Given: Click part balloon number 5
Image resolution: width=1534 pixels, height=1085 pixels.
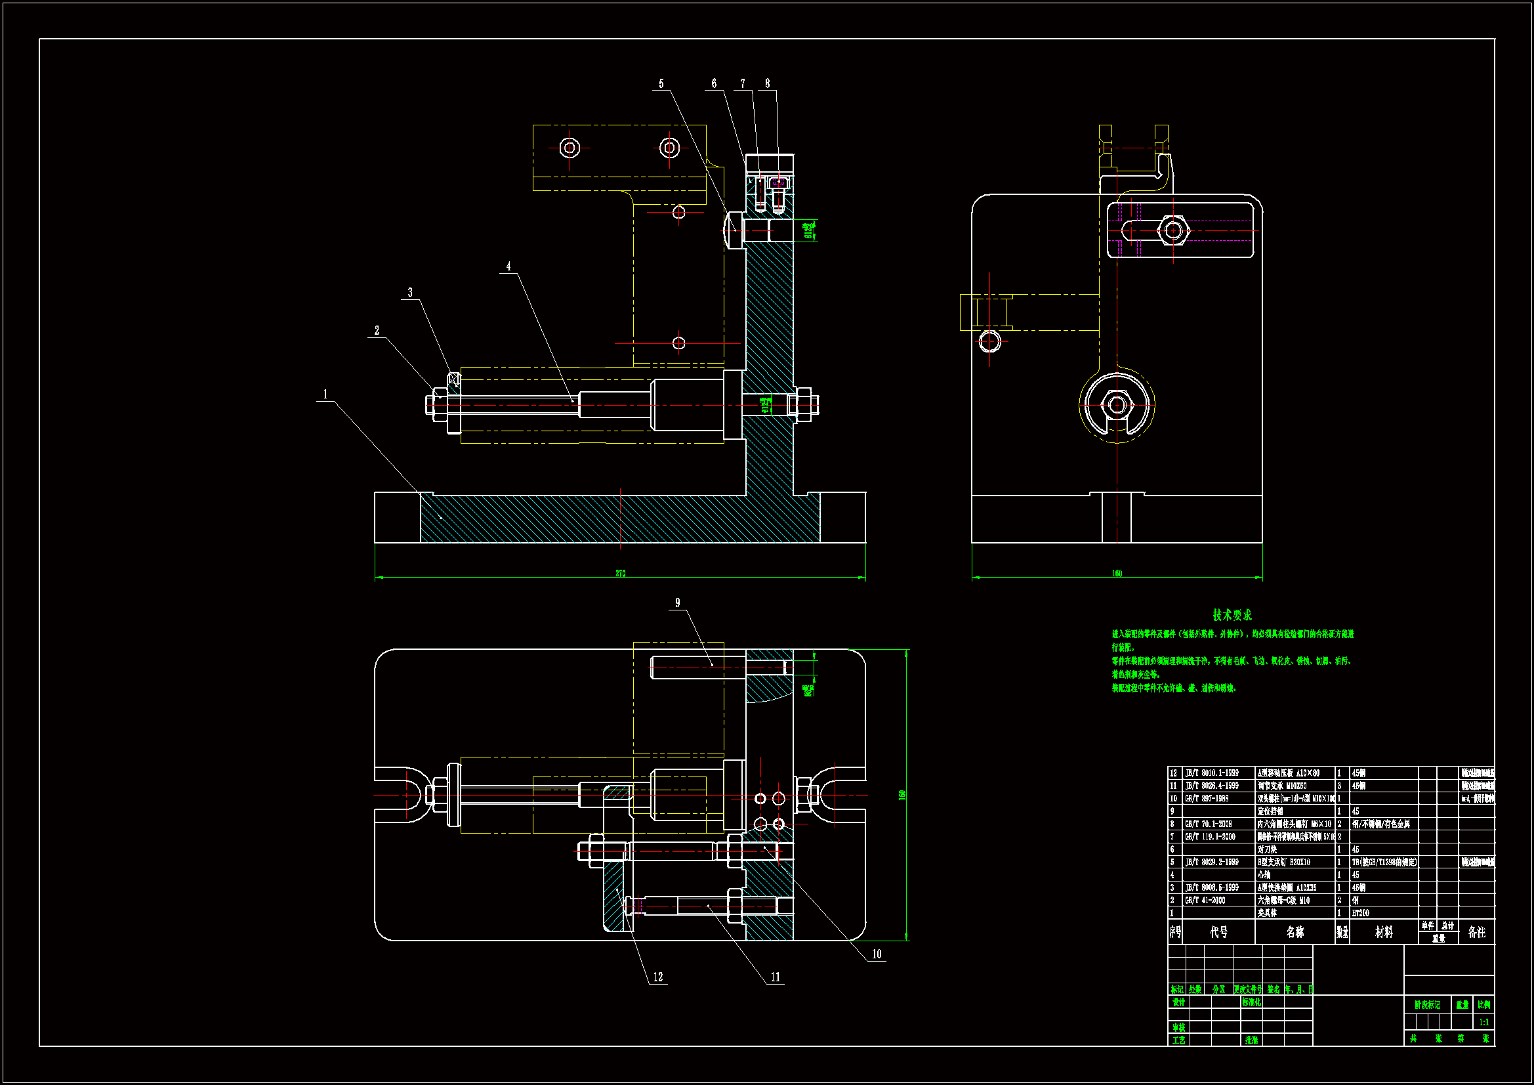Looking at the screenshot, I should pyautogui.click(x=661, y=84).
